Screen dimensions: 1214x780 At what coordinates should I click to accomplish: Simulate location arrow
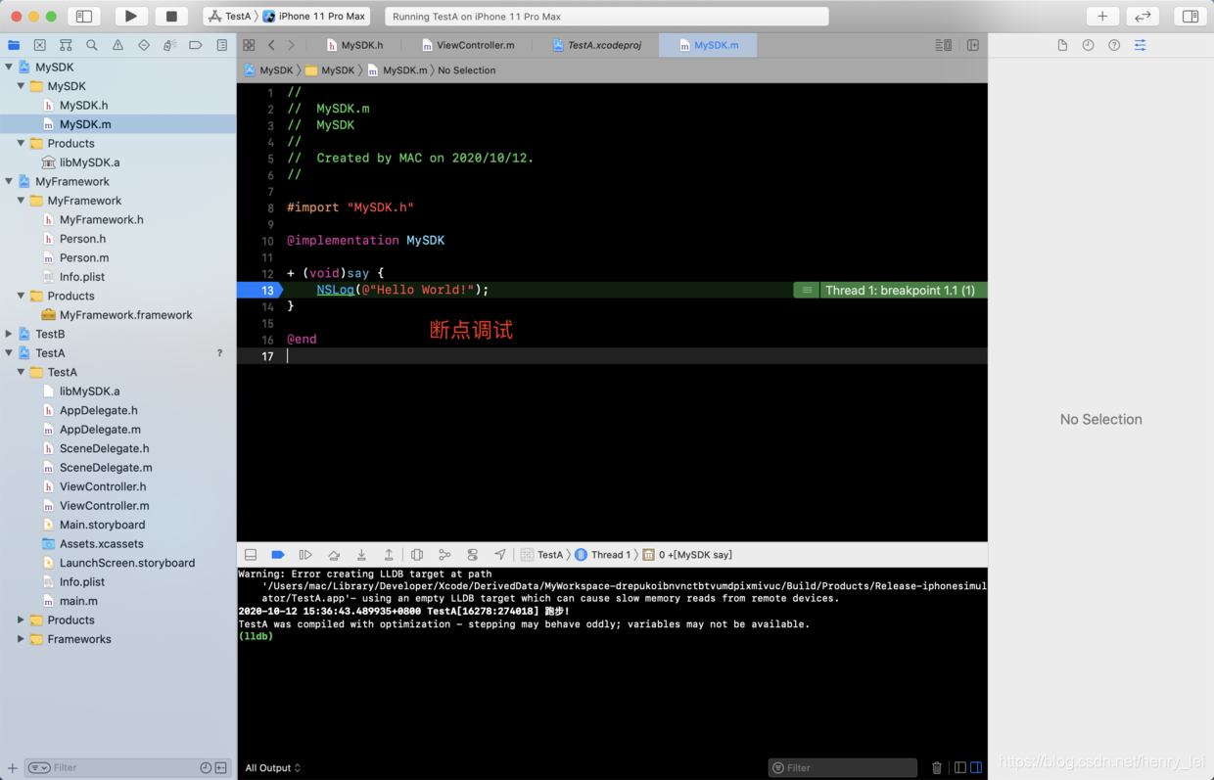point(500,554)
